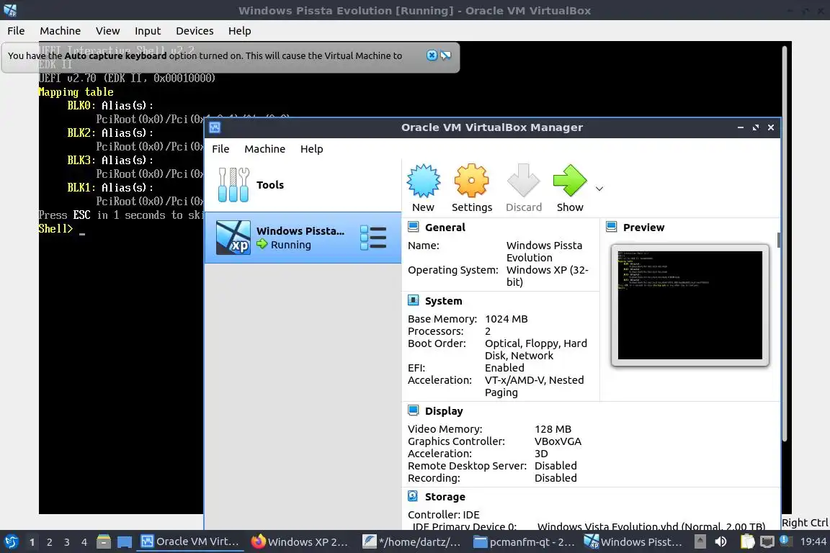Open File menu in the VM window
Image resolution: width=830 pixels, height=553 pixels.
tap(16, 31)
